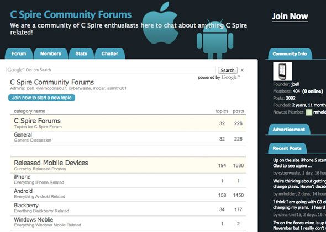
Task: Click the Search button
Action: [228, 71]
